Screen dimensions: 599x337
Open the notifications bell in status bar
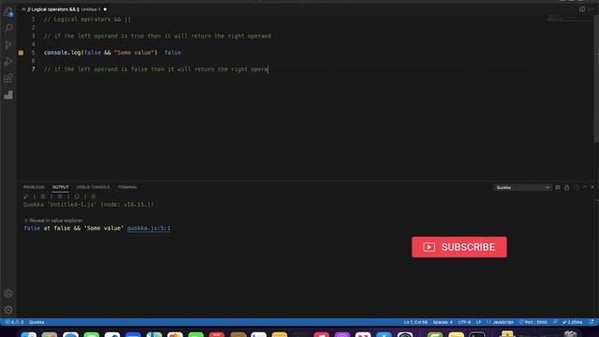coord(592,322)
